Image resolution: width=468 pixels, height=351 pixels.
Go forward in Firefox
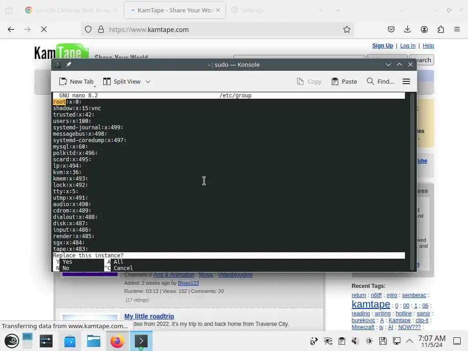tap(27, 29)
